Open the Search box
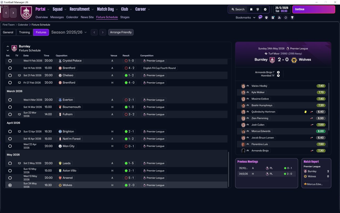 point(238,9)
